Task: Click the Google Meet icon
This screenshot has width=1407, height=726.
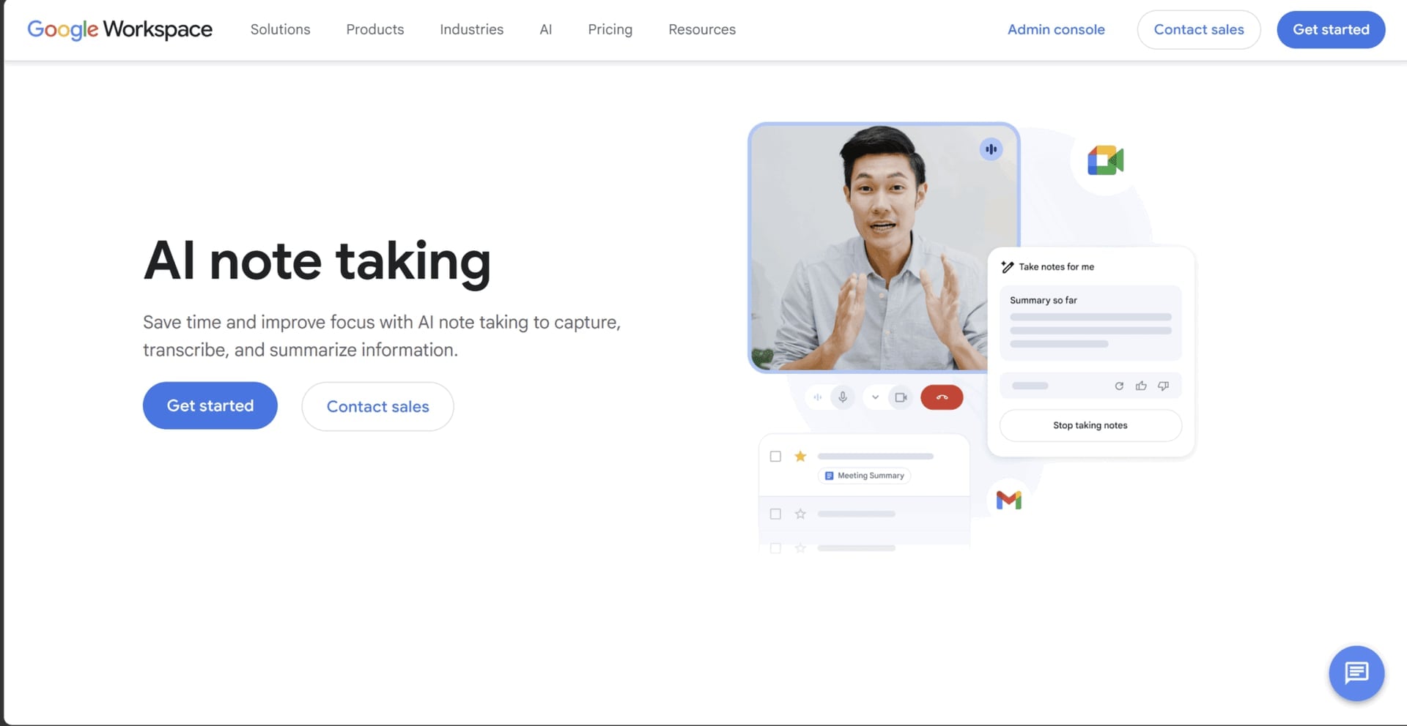Action: [1105, 160]
